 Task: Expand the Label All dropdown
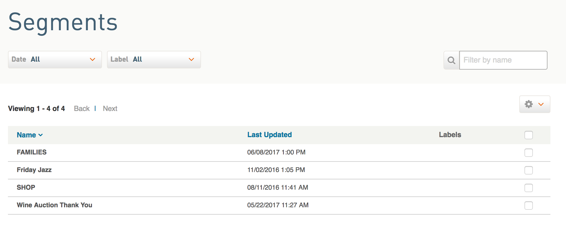click(x=154, y=60)
